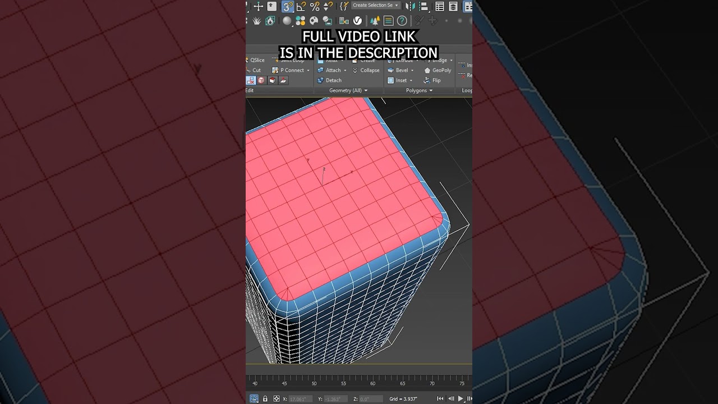
Task: Toggle the Isolate Selection icon in status bar
Action: coord(254,398)
